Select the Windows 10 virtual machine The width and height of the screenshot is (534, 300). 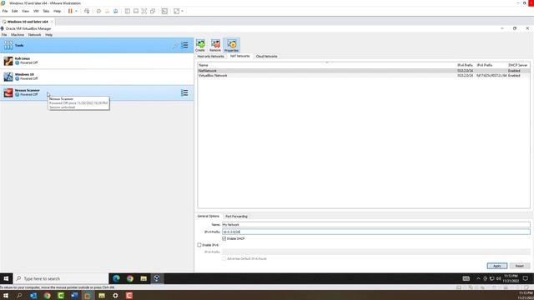(97, 77)
